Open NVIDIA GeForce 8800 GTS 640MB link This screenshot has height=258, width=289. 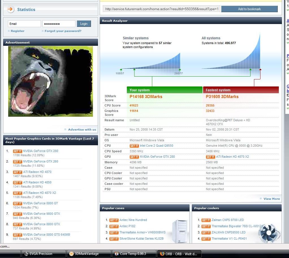pyautogui.click(x=46, y=235)
